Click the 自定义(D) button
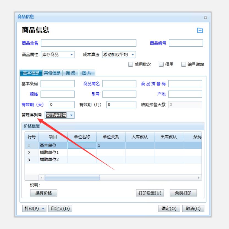 point(60,208)
